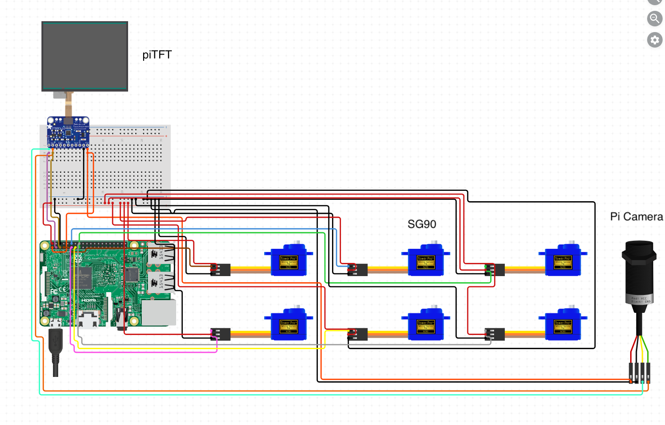Select the top-right blue servo motor

click(x=562, y=261)
